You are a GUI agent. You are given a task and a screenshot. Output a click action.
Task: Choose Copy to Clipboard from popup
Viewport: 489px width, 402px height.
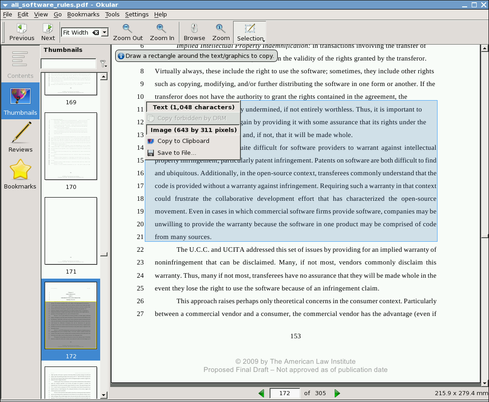click(x=183, y=141)
